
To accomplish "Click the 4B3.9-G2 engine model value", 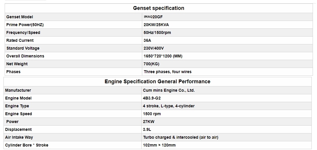I will click(x=152, y=98).
